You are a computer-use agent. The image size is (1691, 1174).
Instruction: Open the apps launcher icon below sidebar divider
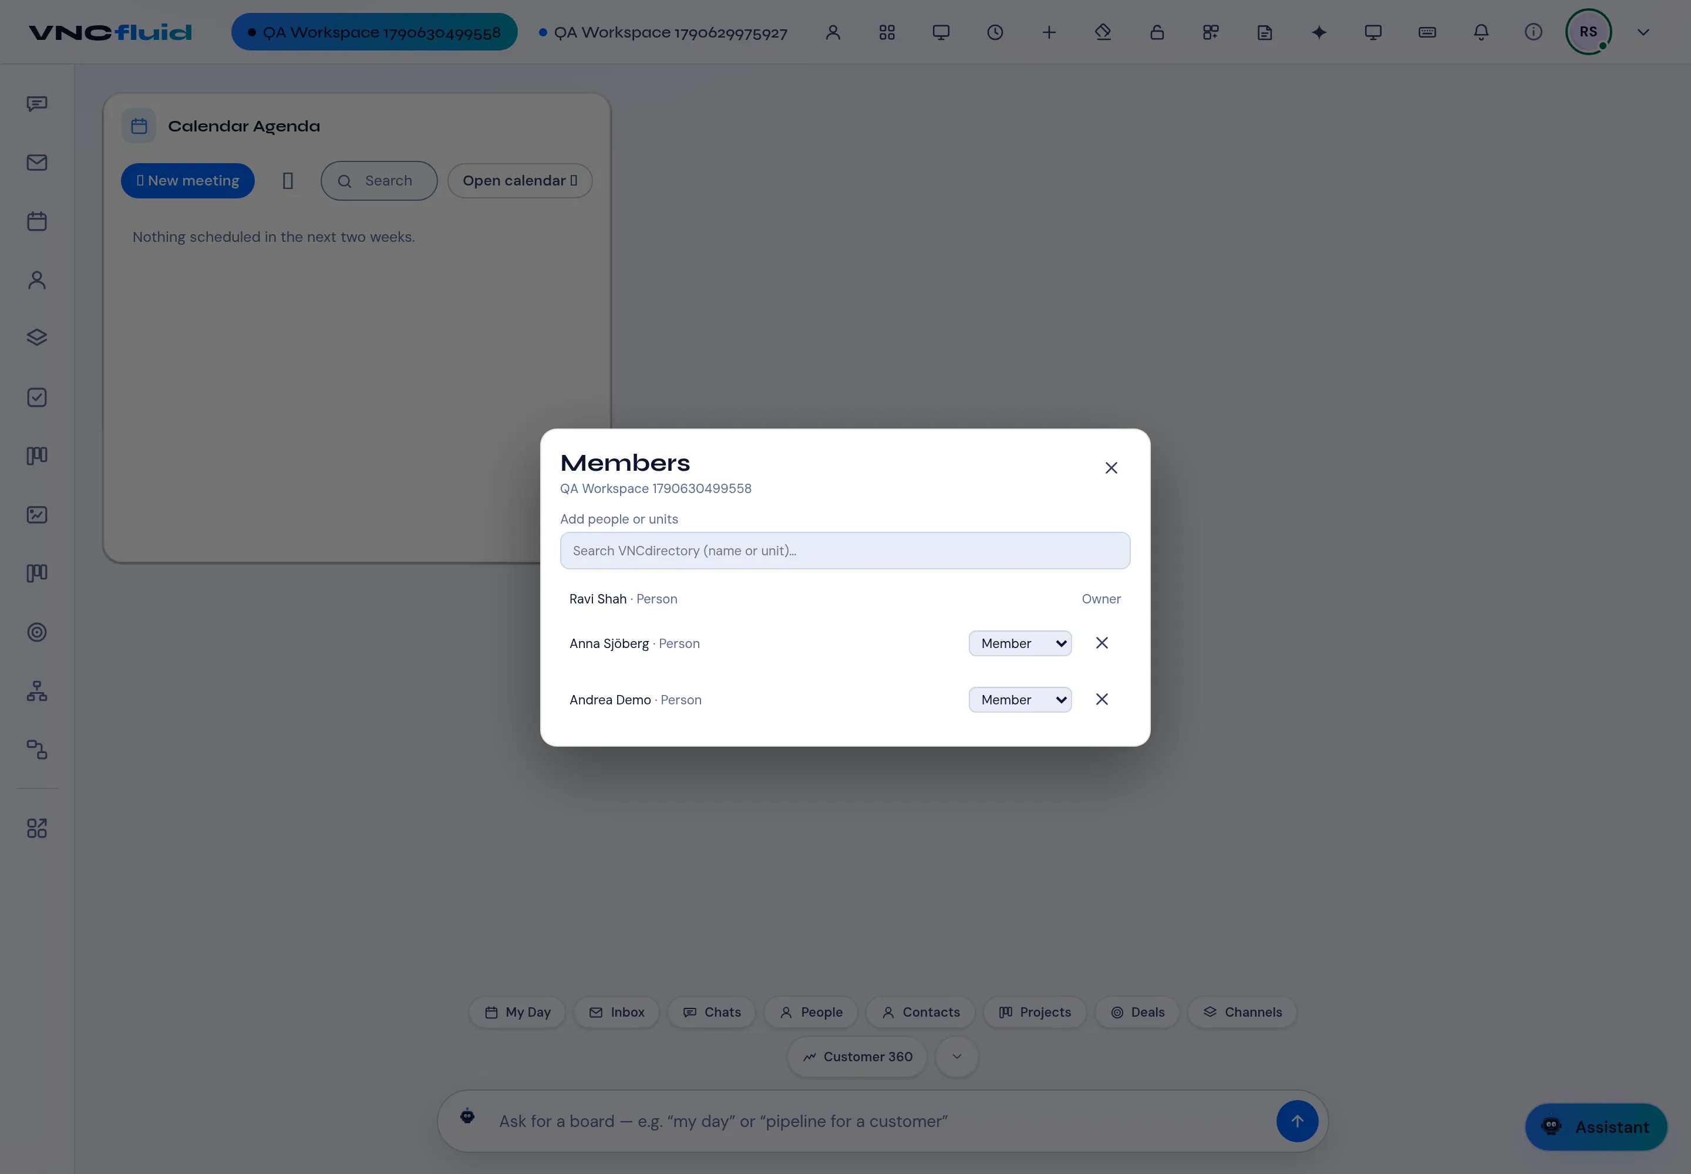click(37, 828)
